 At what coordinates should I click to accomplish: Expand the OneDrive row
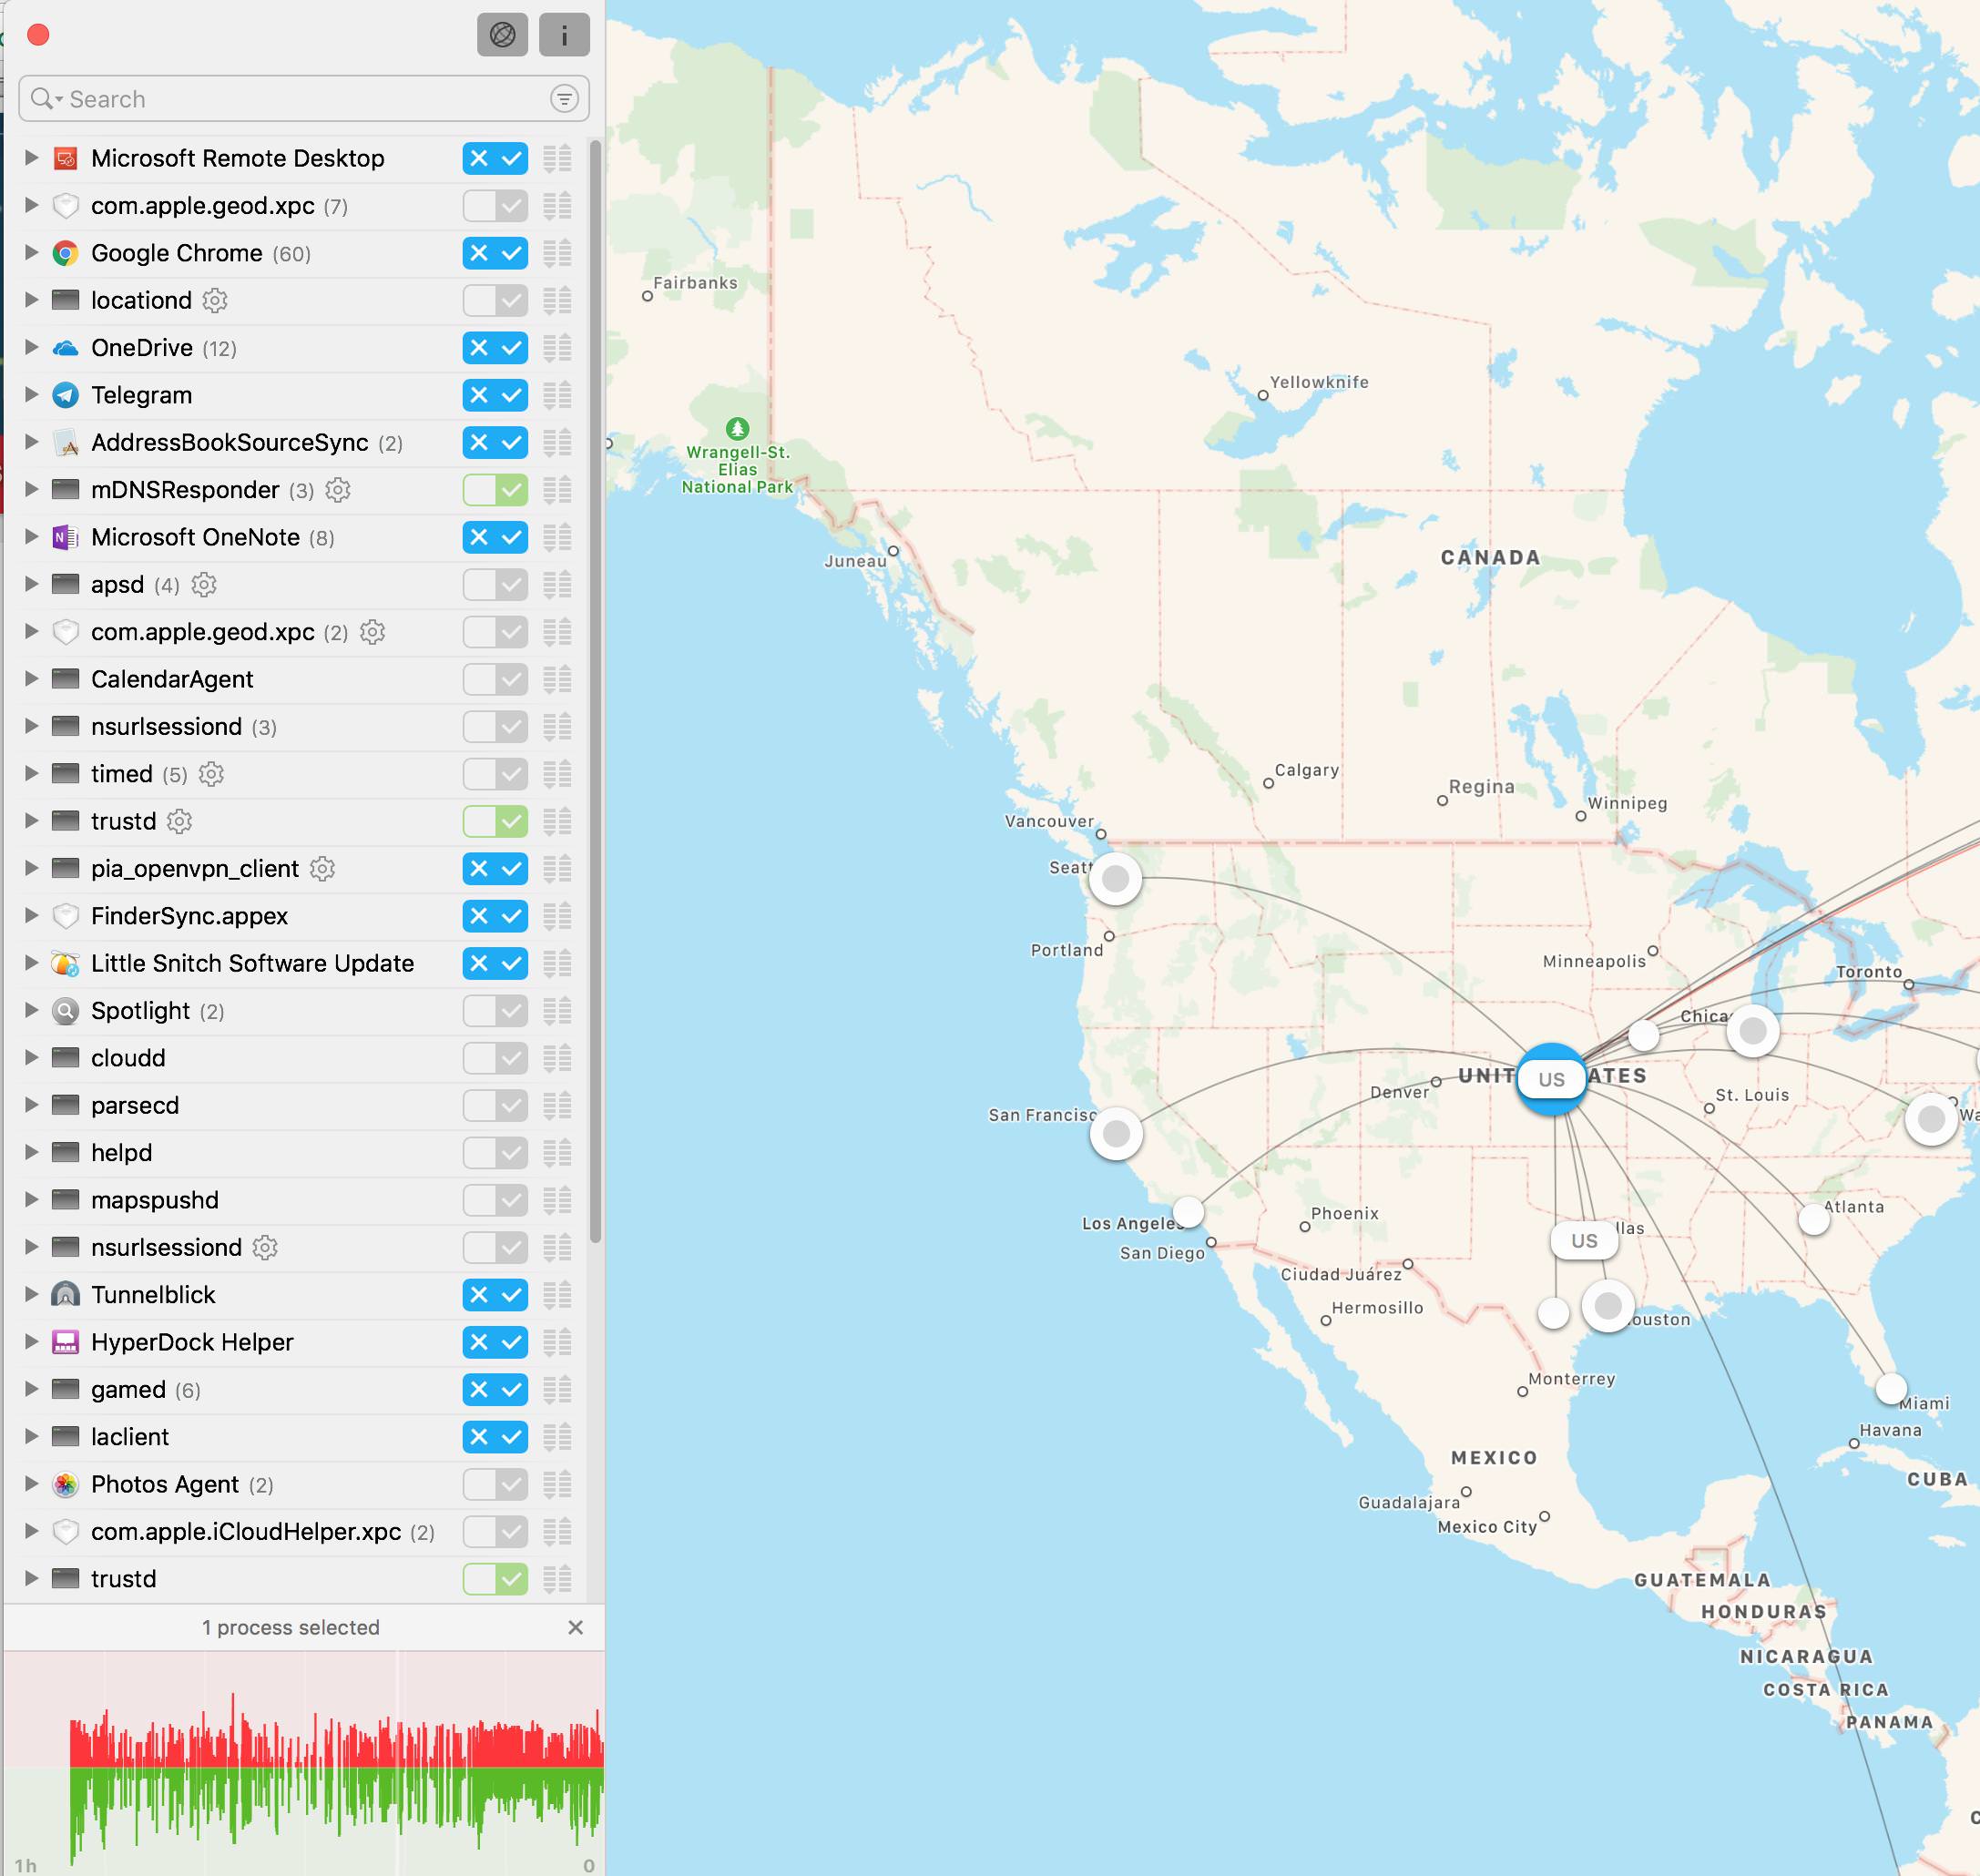[x=31, y=348]
